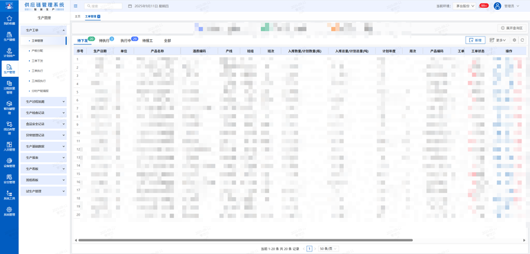Open the 99+ notifications badge
530x254 pixels.
(x=484, y=6)
